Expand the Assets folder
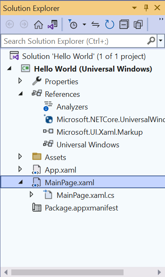This screenshot has height=277, width=165. point(20,156)
